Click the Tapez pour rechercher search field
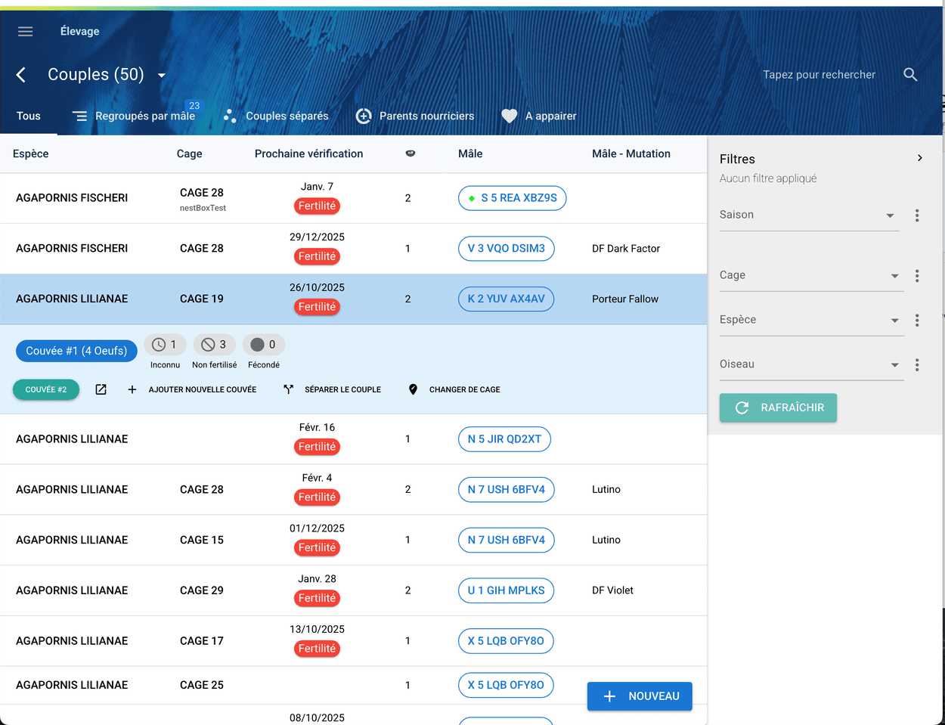Viewport: 945px width, 725px height. pyautogui.click(x=819, y=74)
